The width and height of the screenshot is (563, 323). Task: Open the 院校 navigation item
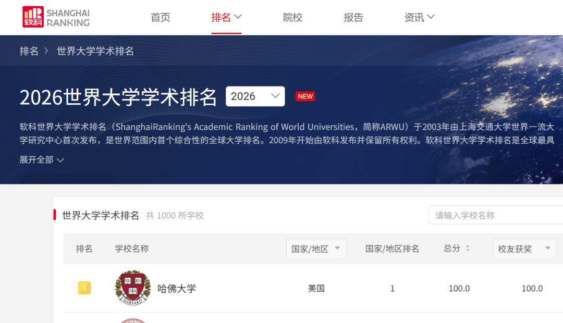coord(292,17)
